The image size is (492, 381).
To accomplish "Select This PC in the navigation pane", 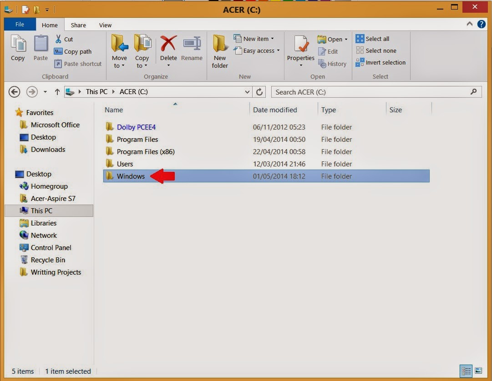I will point(49,211).
